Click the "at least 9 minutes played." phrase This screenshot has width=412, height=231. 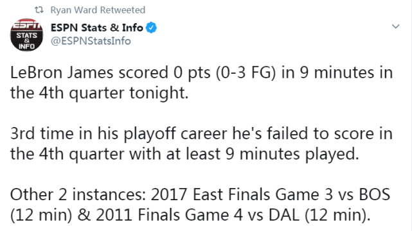pos(262,154)
